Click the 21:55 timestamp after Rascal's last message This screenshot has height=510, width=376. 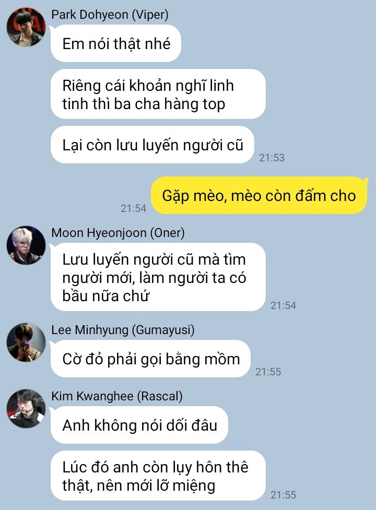pos(283,495)
